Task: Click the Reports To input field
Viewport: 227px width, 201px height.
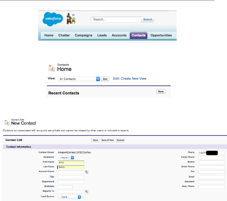Action: [71, 192]
